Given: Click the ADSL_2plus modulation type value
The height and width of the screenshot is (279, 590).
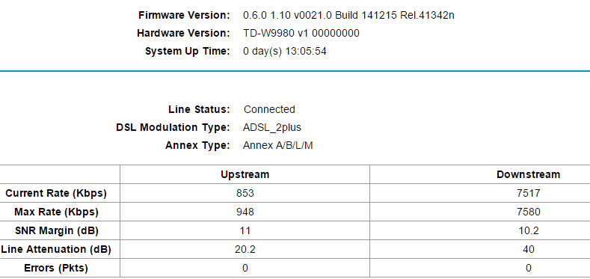Looking at the screenshot, I should click(x=272, y=128).
